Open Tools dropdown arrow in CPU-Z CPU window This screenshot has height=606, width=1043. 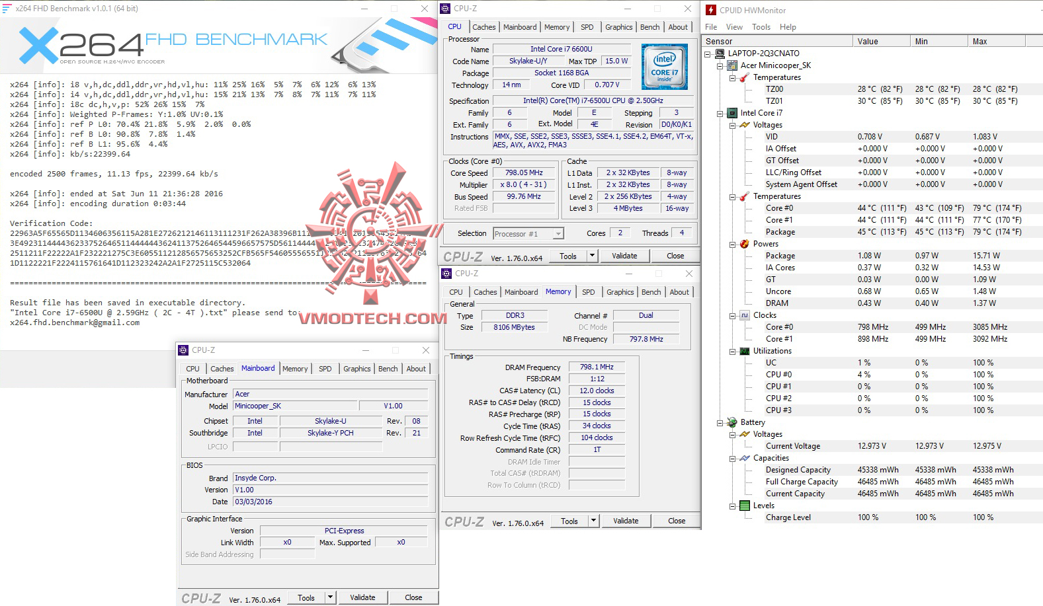592,256
